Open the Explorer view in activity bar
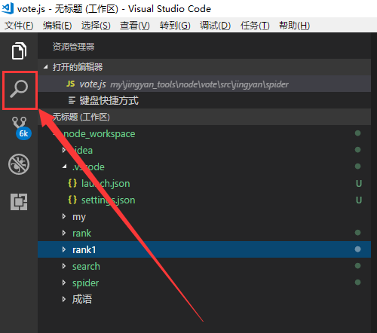The width and height of the screenshot is (377, 333). [x=19, y=51]
